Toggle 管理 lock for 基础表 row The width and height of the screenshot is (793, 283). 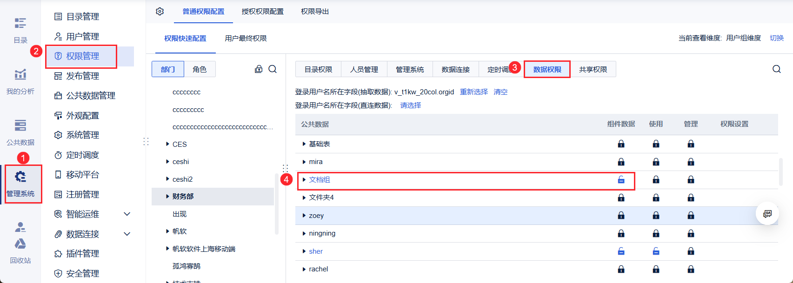[691, 144]
